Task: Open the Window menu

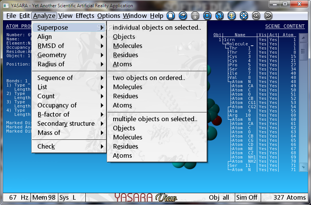Action: pos(135,16)
